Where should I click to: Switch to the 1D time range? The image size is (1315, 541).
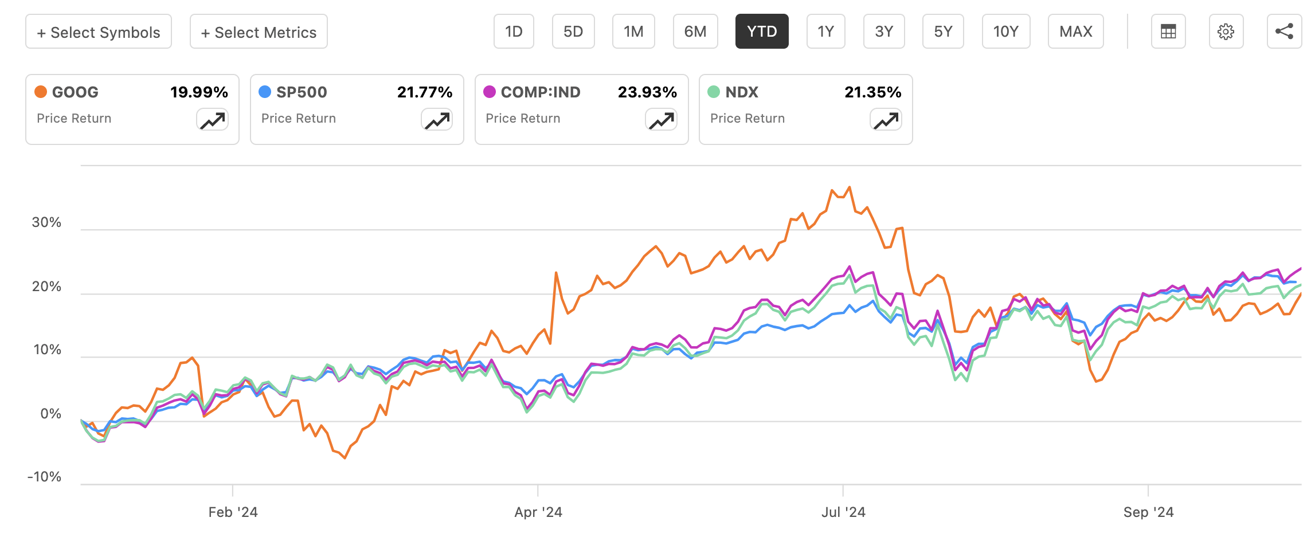514,32
